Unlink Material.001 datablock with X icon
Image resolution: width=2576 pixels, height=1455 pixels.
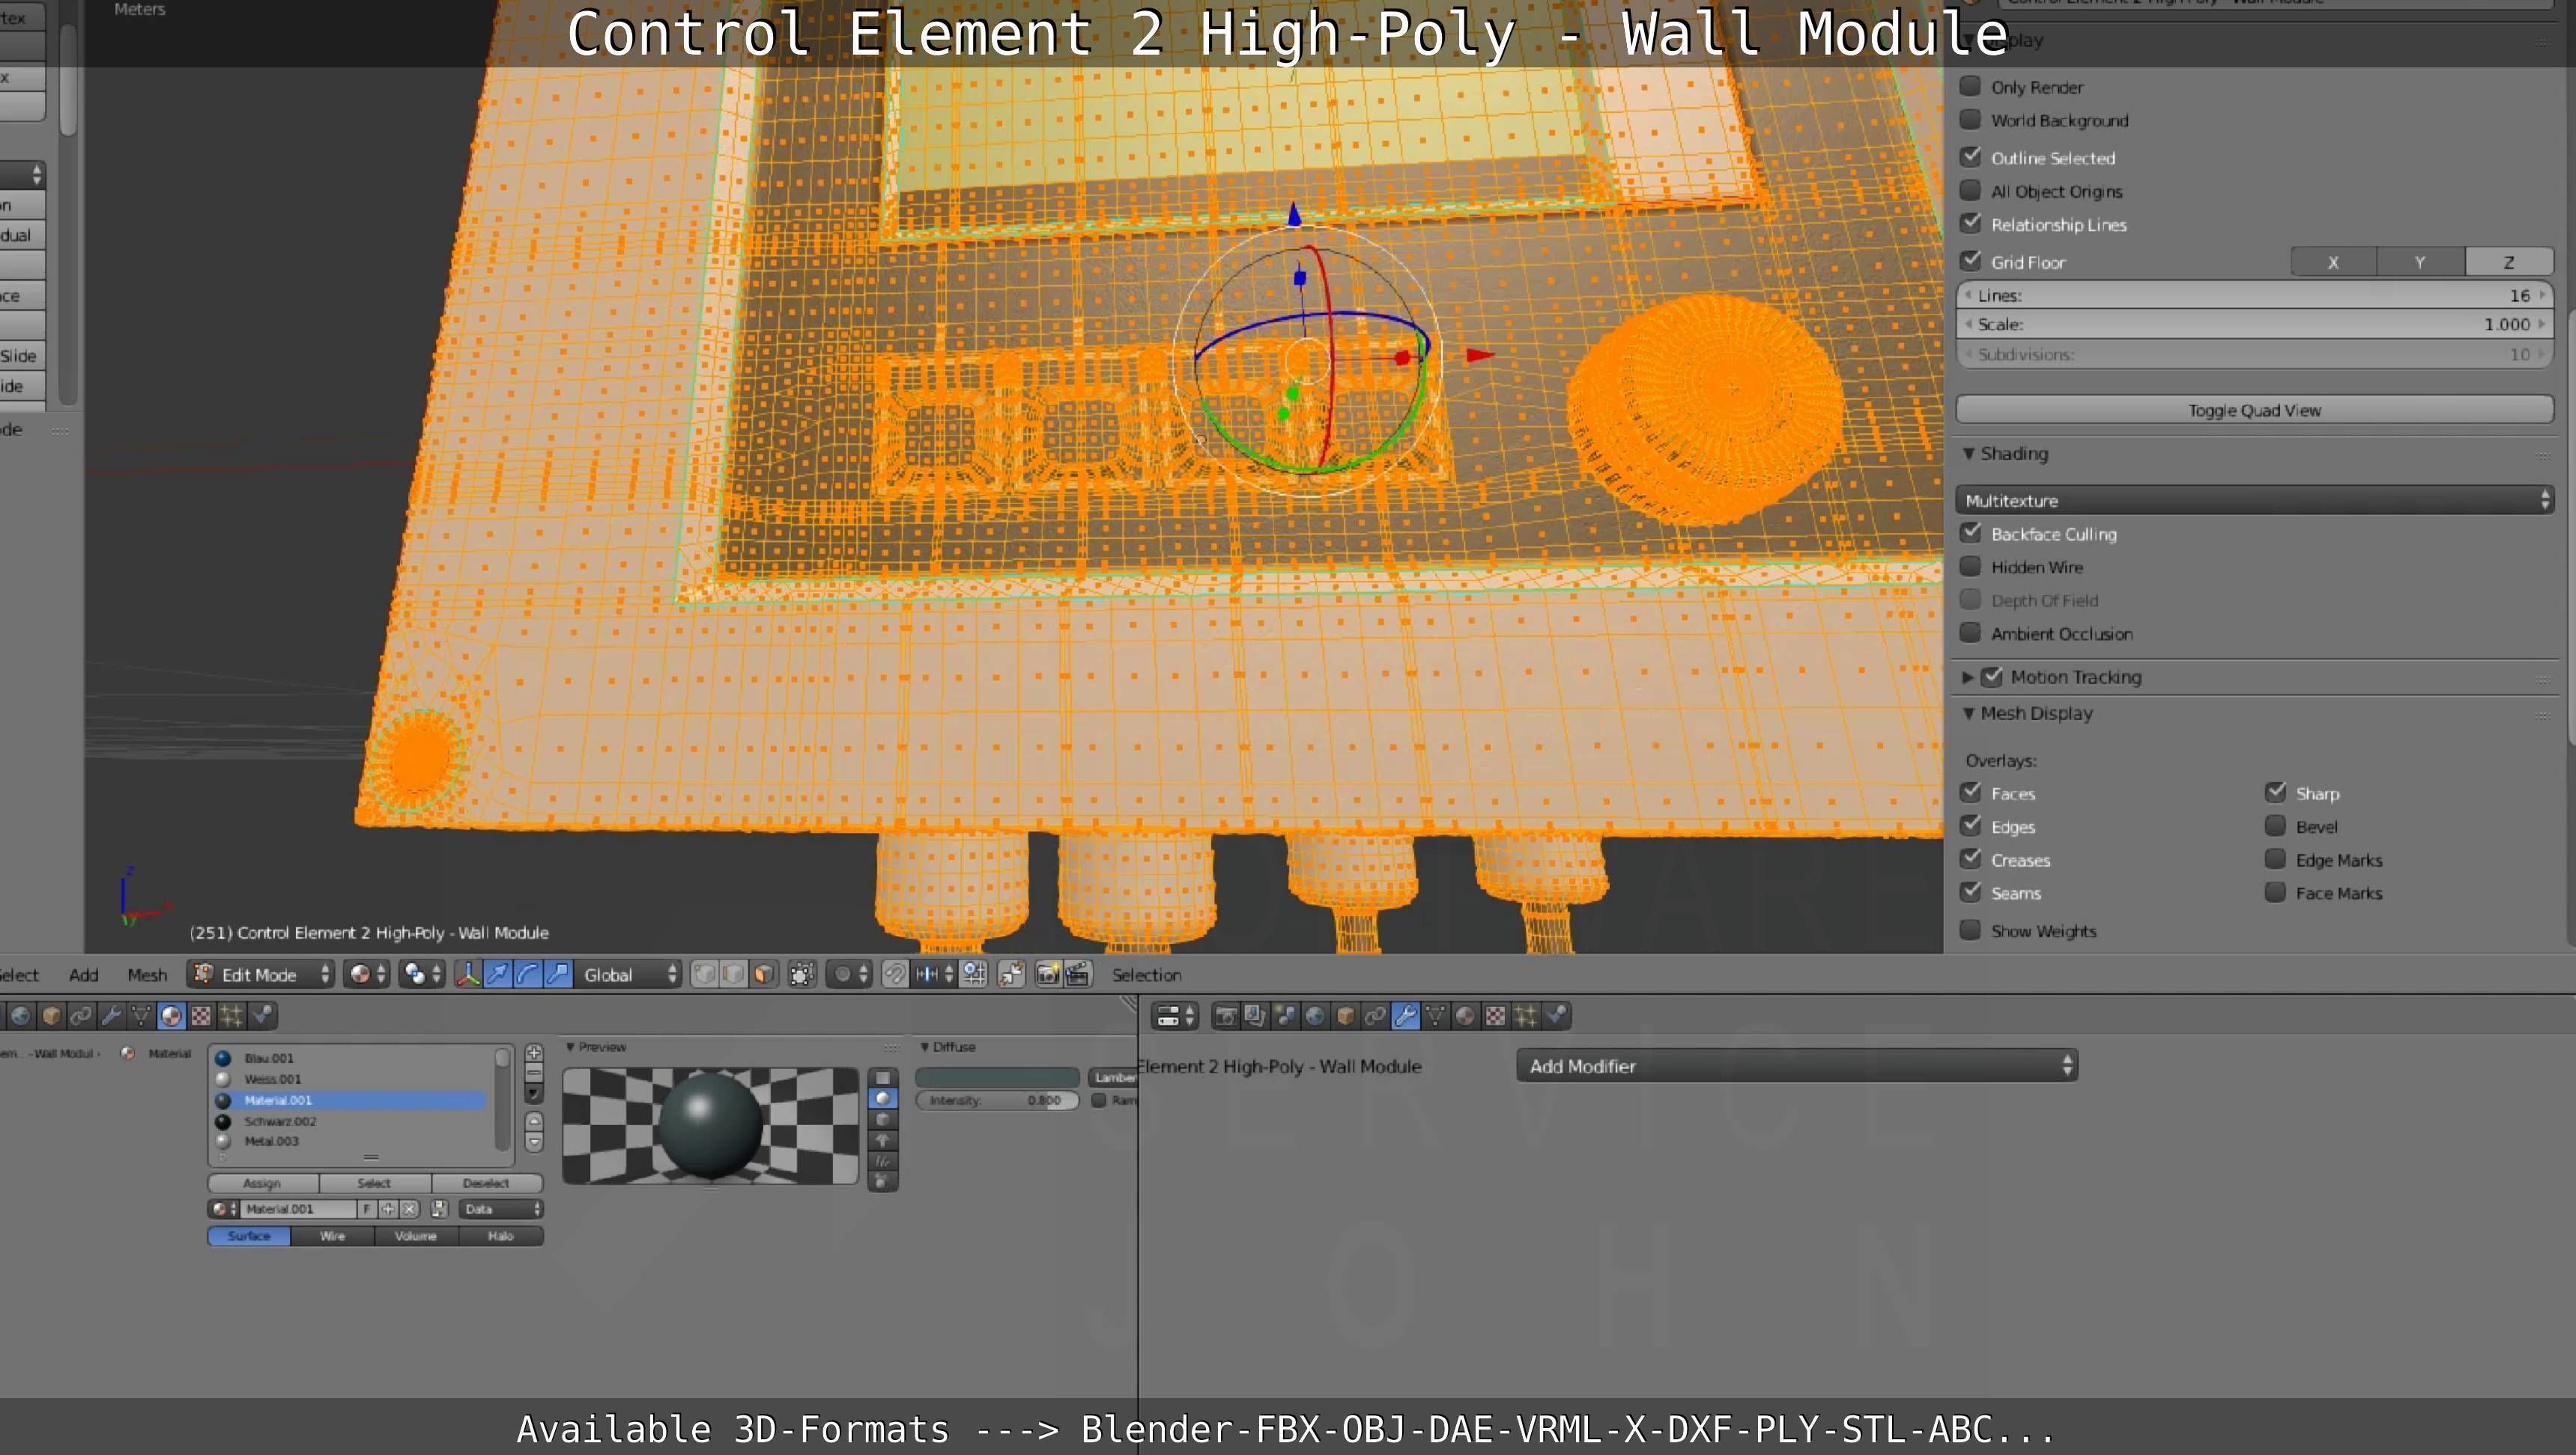pyautogui.click(x=409, y=1210)
